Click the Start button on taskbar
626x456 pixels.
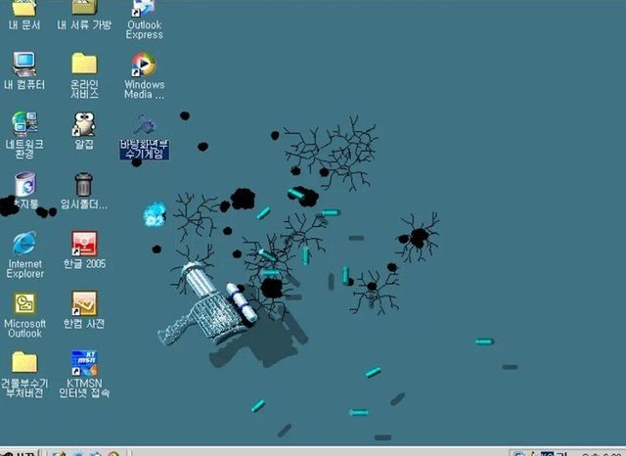coord(18,452)
